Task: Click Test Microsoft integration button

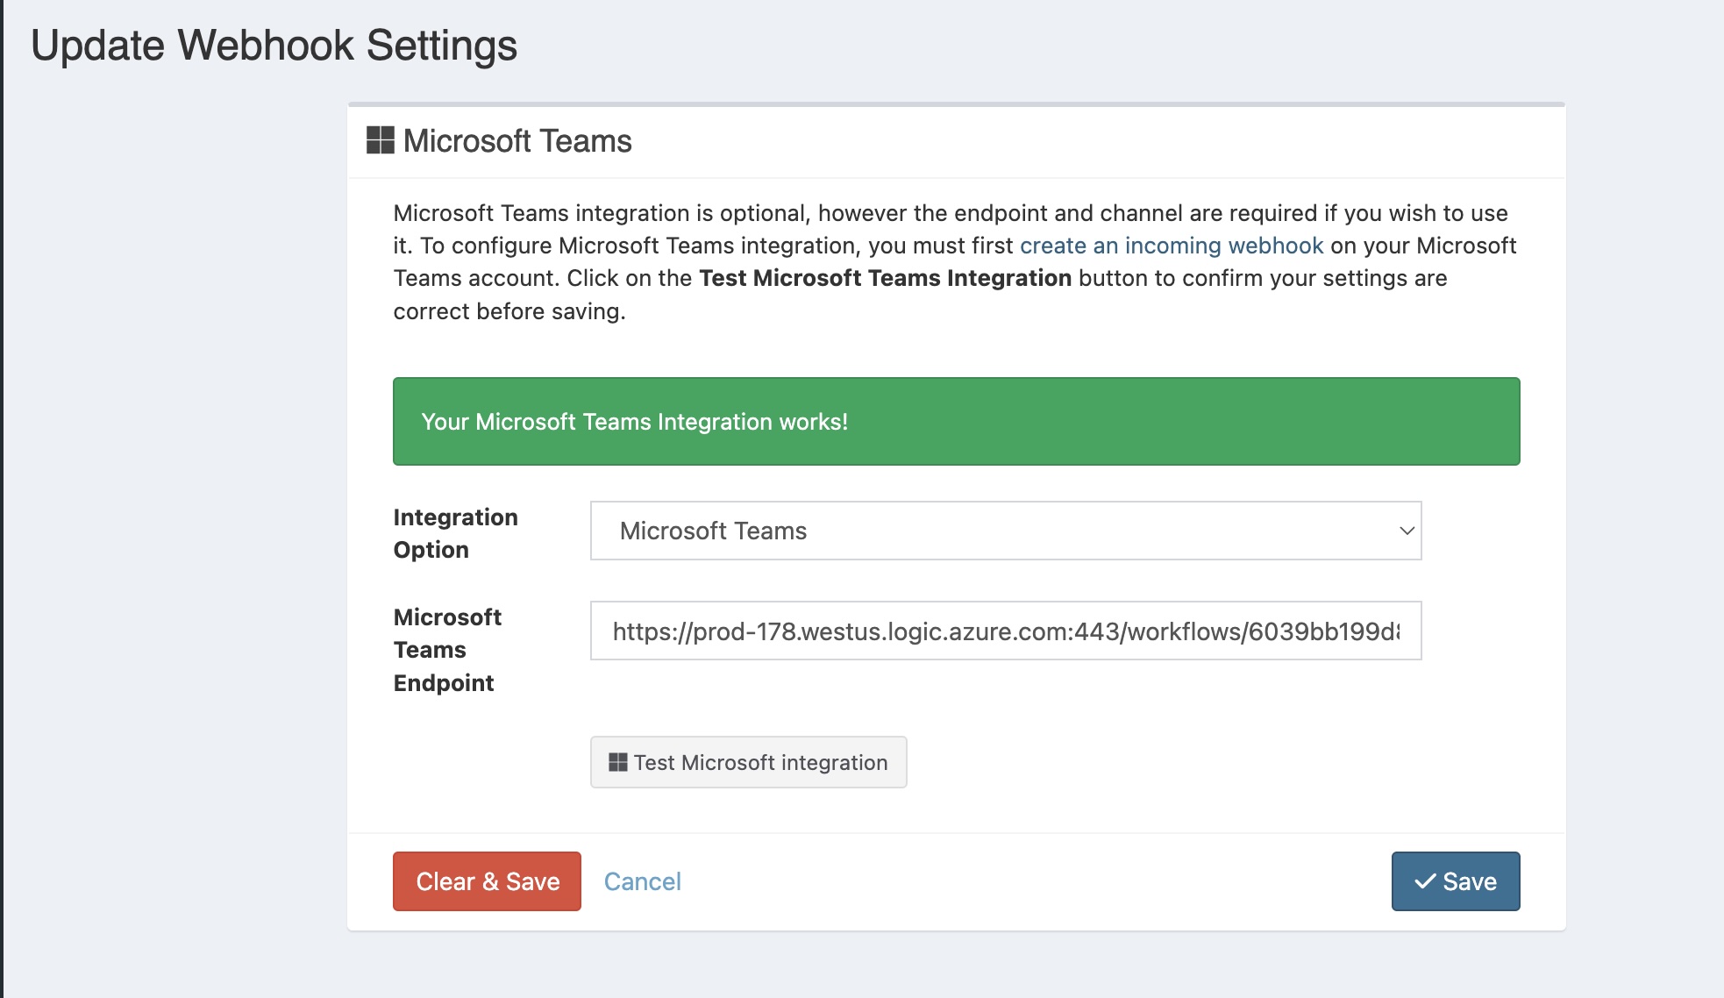Action: pyautogui.click(x=748, y=762)
